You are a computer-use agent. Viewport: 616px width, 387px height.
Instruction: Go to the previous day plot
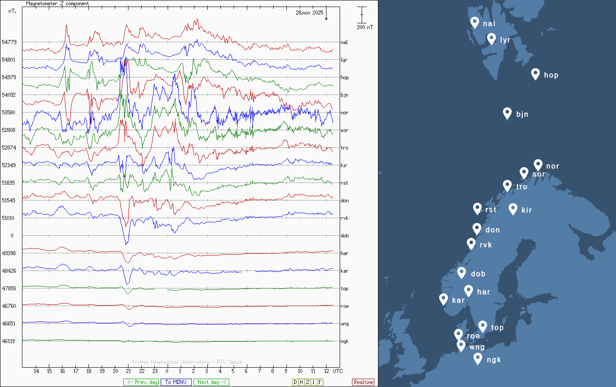(x=141, y=382)
